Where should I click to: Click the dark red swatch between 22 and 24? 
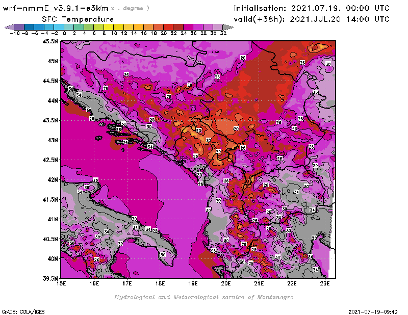pos(178,27)
